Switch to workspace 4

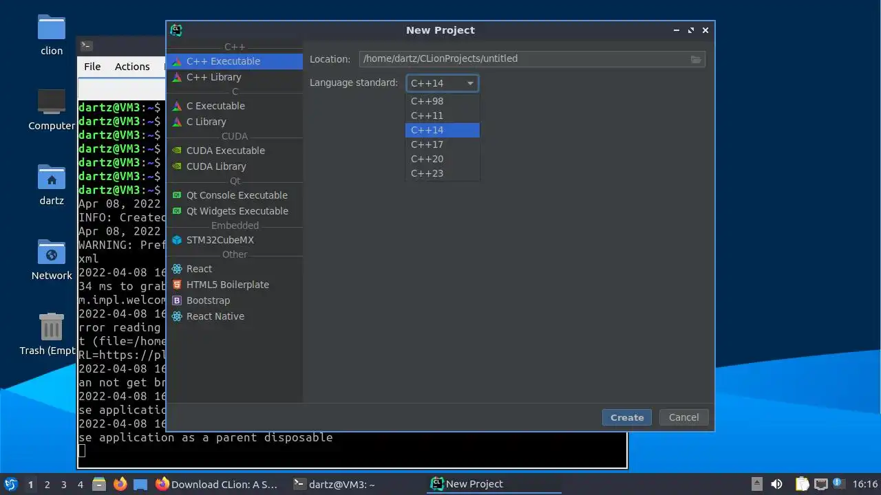tap(80, 485)
